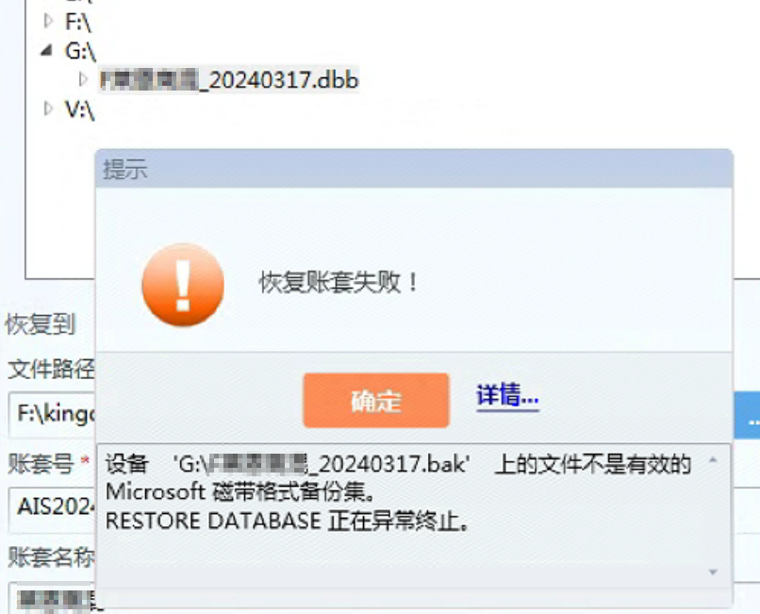Click the 提示 dialog title bar
Image resolution: width=760 pixels, height=614 pixels.
(414, 169)
